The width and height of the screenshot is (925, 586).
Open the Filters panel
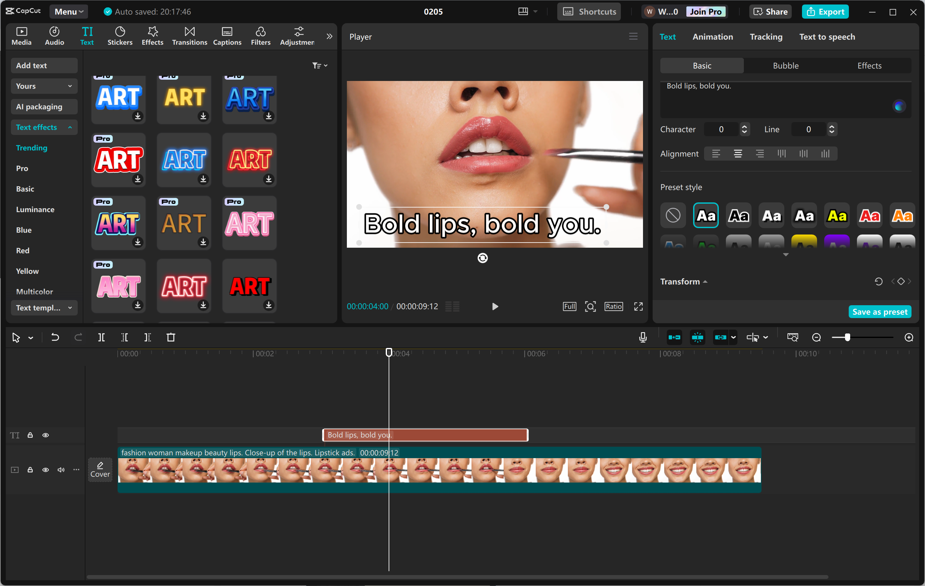[x=260, y=36]
